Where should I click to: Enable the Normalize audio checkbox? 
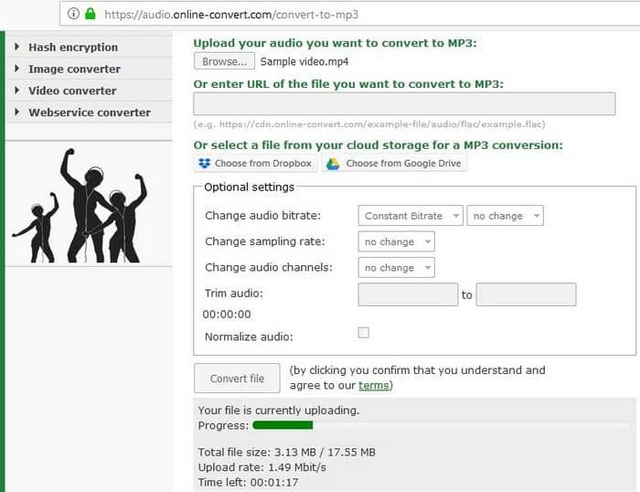coord(363,333)
